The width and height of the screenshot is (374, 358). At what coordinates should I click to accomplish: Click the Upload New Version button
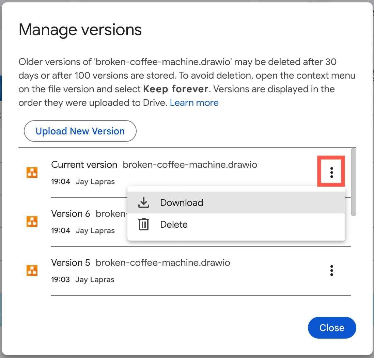click(x=80, y=131)
